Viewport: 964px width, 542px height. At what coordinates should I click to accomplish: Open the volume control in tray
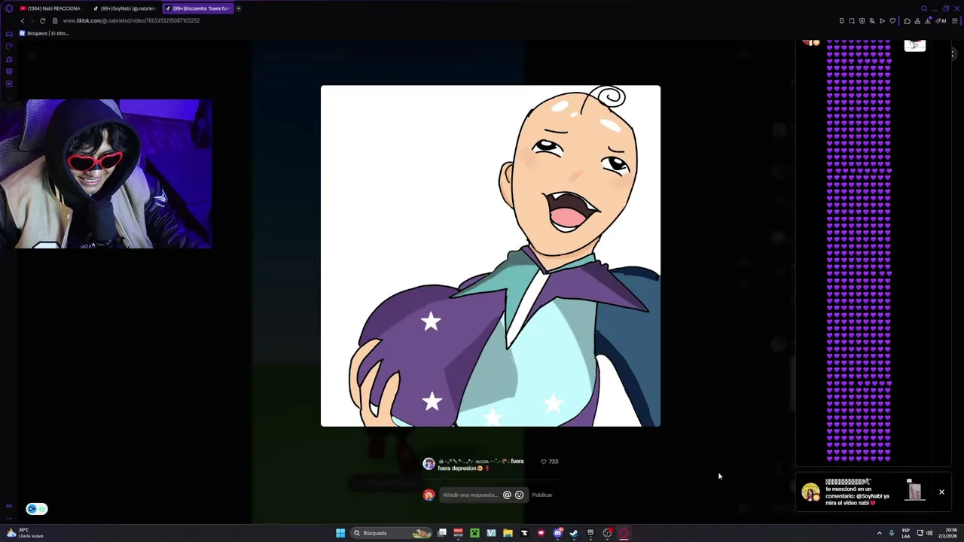pyautogui.click(x=929, y=533)
